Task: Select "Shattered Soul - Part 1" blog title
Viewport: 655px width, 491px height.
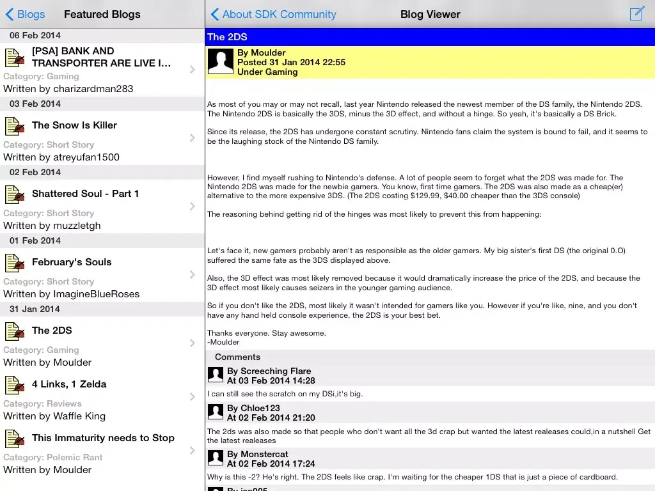Action: pyautogui.click(x=85, y=194)
